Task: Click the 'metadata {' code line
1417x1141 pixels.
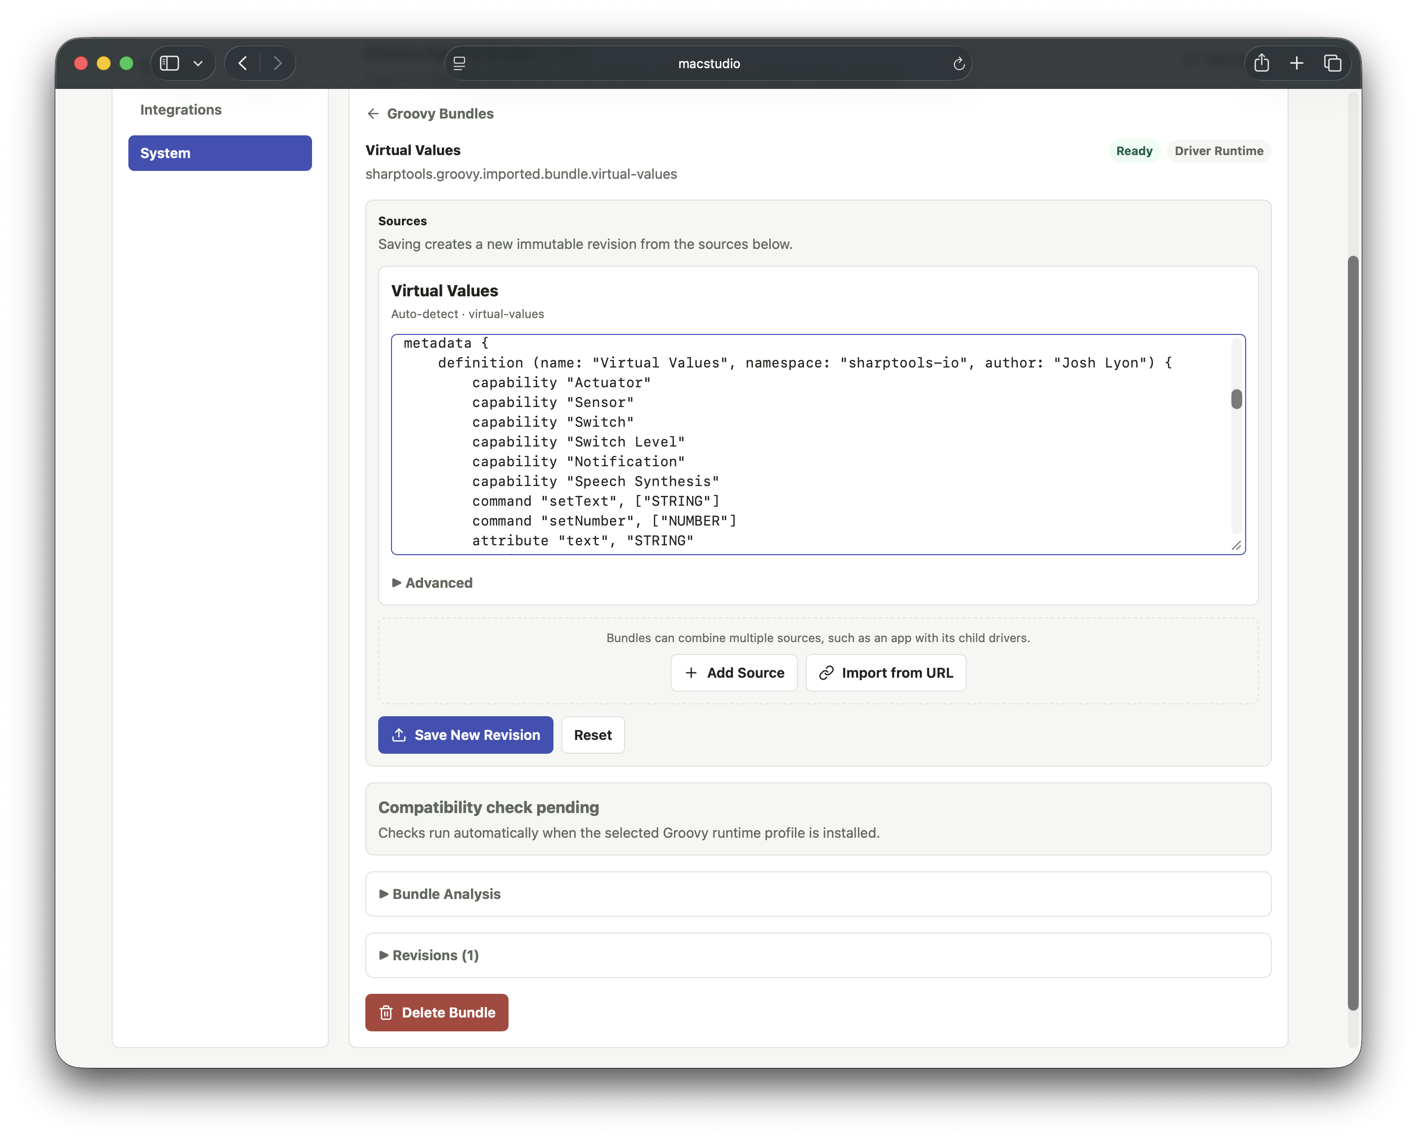Action: pos(446,343)
